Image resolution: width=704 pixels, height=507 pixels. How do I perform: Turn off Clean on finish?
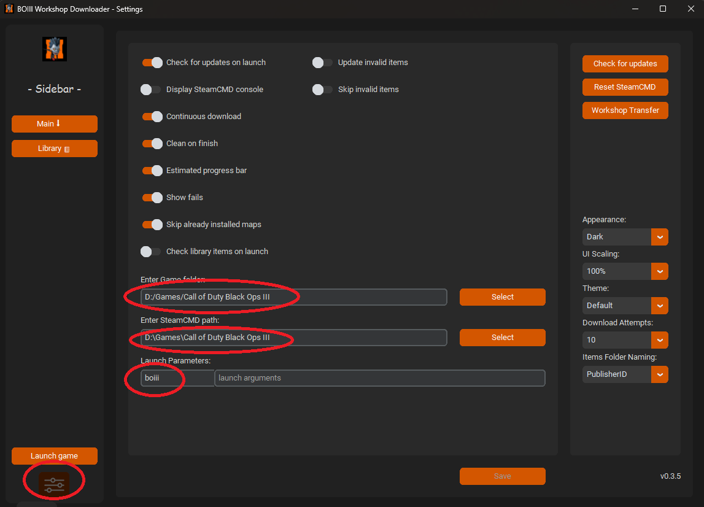pyautogui.click(x=152, y=144)
